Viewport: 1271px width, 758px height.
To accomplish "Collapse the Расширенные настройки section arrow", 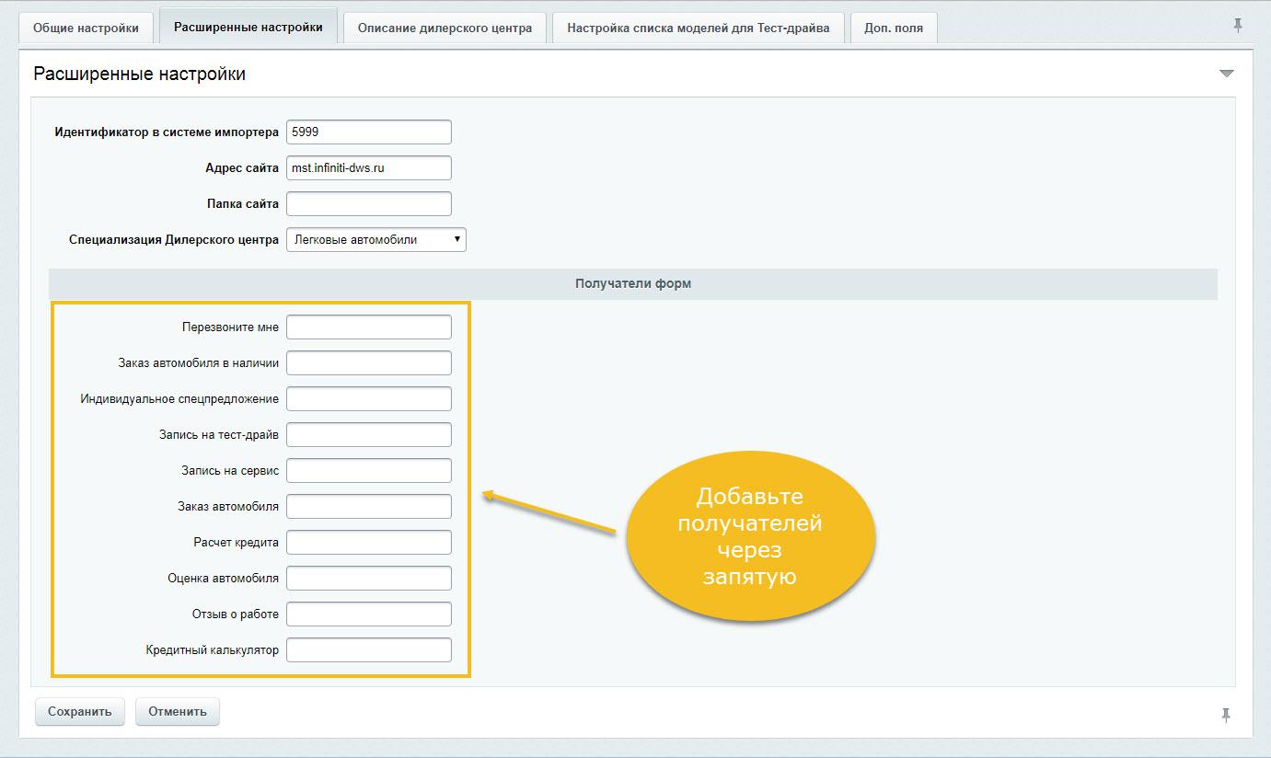I will click(x=1226, y=74).
